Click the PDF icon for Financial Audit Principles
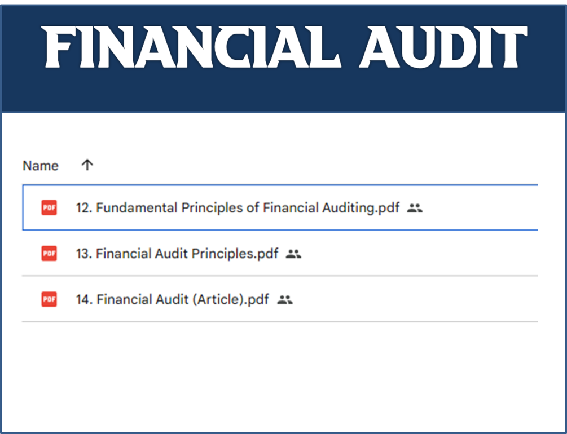This screenshot has width=567, height=434. [x=49, y=254]
